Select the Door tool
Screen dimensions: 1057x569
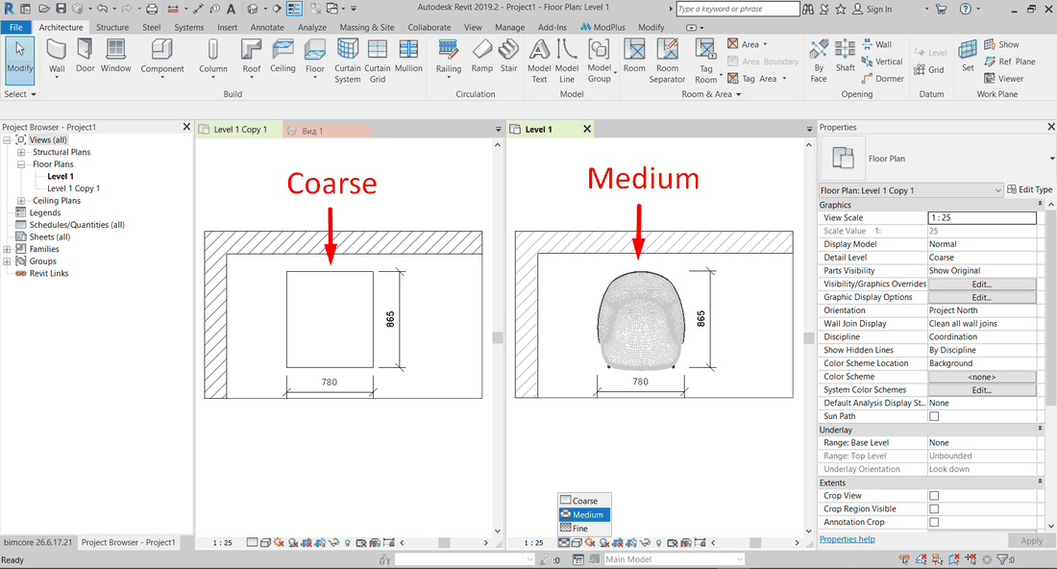click(x=85, y=56)
